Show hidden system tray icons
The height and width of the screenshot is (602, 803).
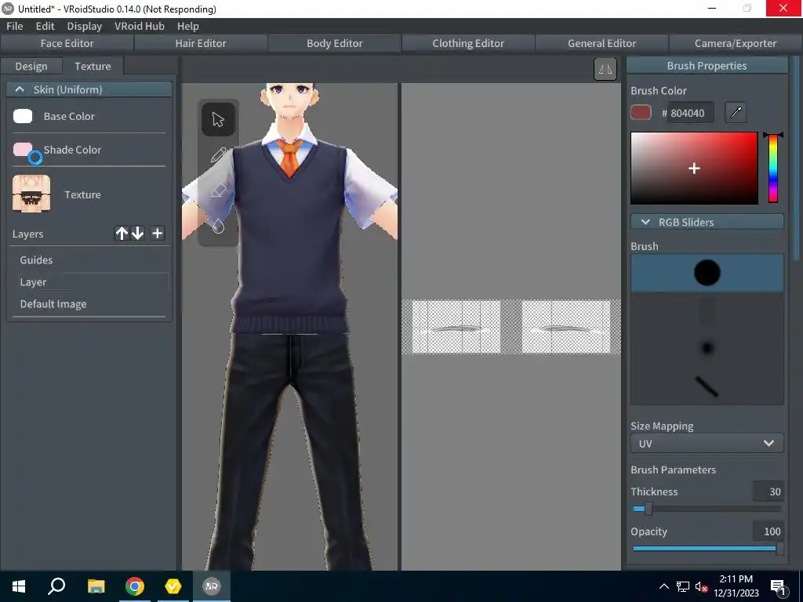coord(663,586)
